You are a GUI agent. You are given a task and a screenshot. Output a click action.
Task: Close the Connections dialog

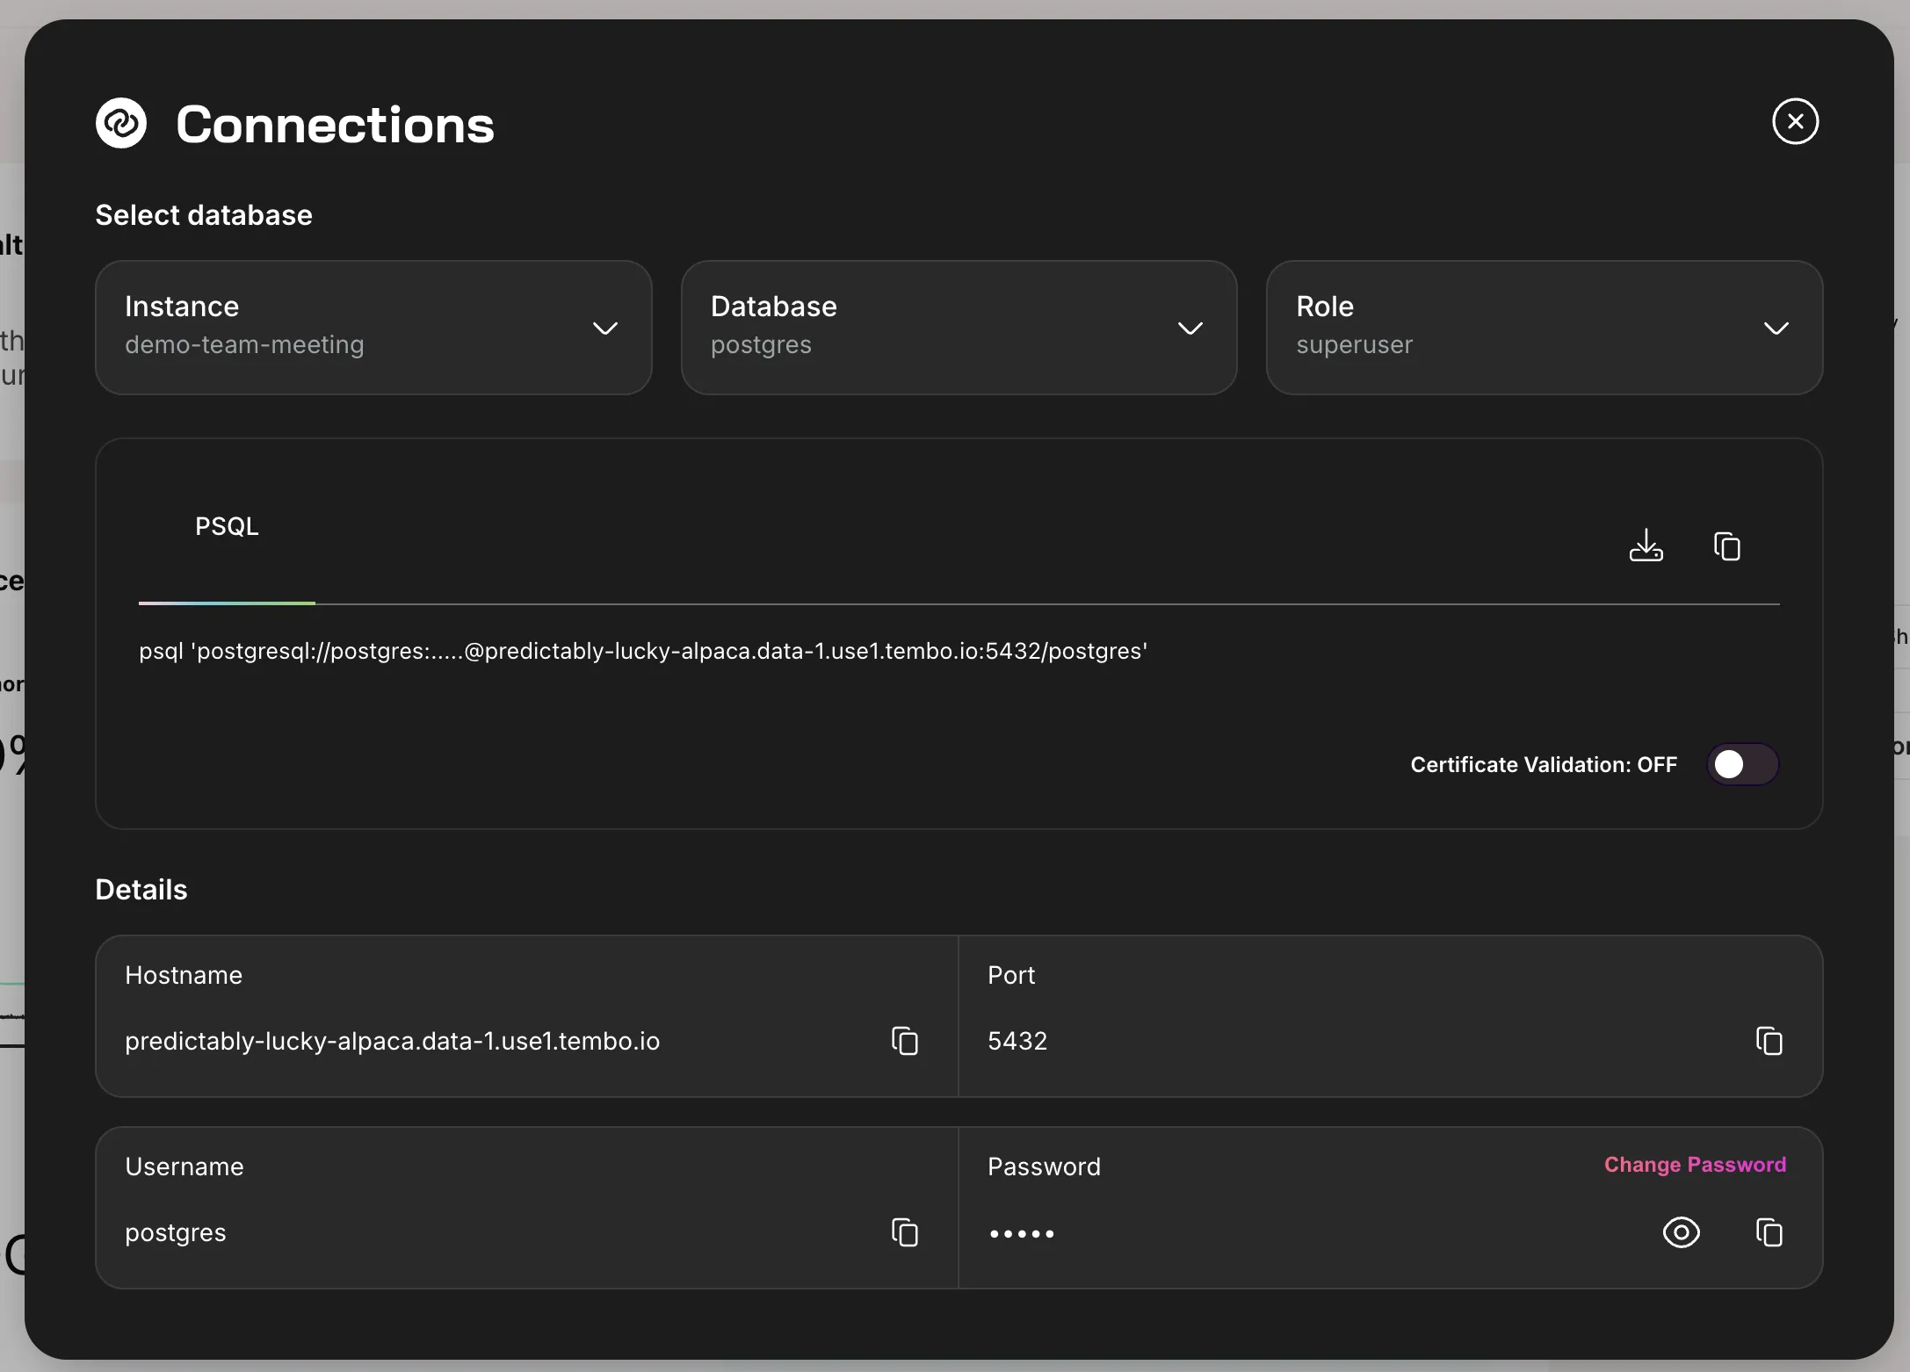(1795, 121)
